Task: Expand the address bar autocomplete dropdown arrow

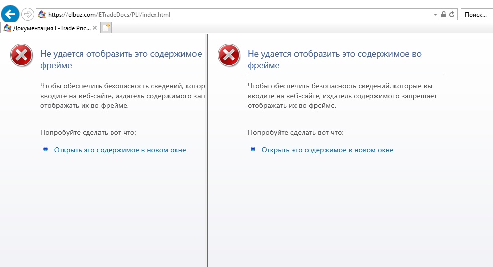Action: click(x=435, y=15)
